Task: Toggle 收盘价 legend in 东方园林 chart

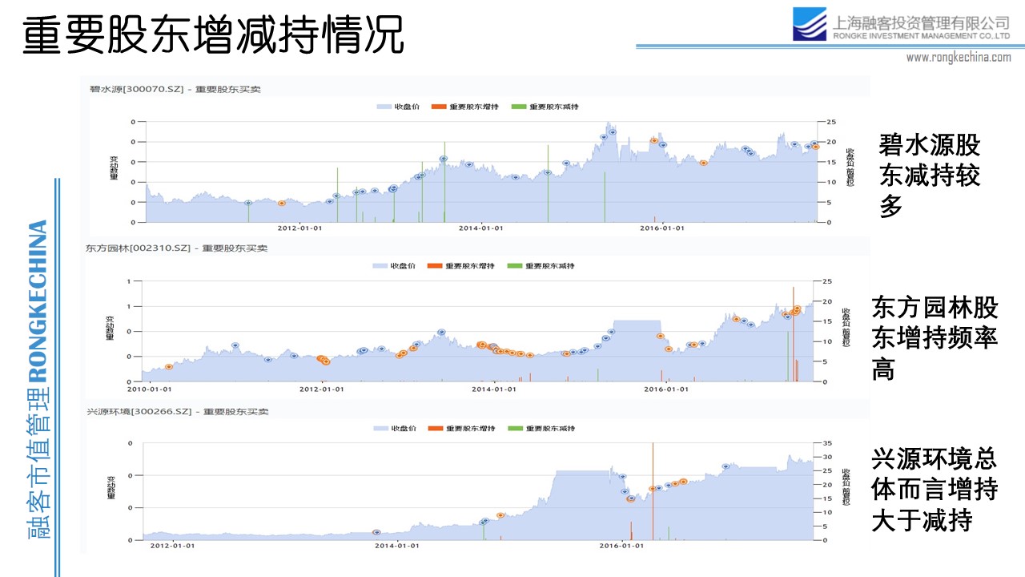Action: pos(393,266)
